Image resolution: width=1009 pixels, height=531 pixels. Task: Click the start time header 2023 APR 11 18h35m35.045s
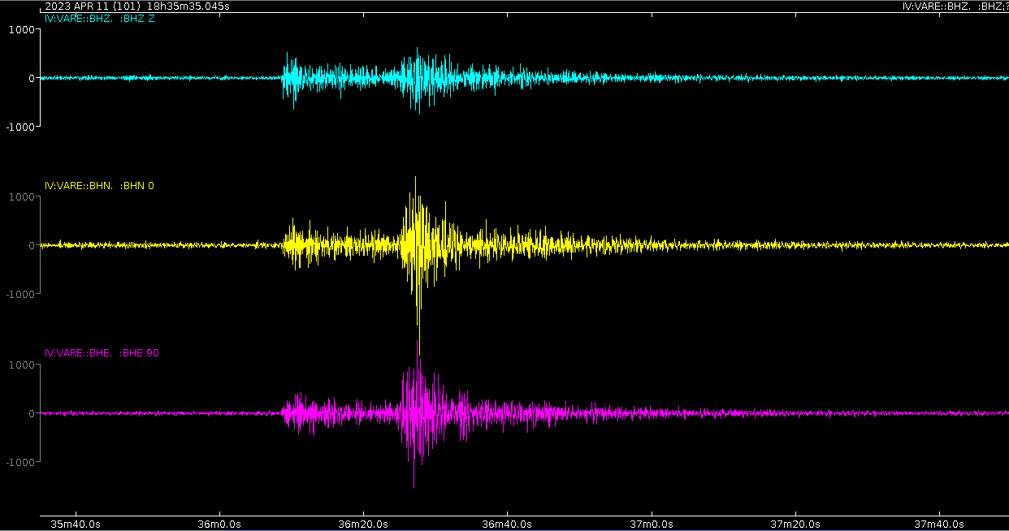tap(137, 6)
